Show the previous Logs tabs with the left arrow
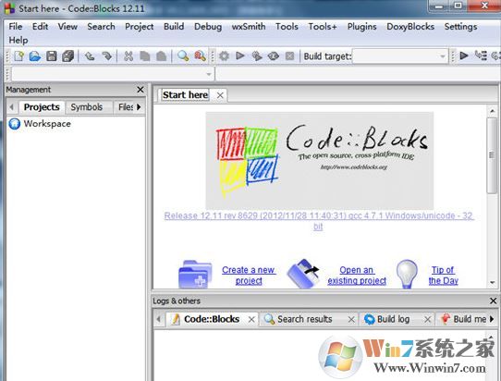The height and width of the screenshot is (381, 501). point(158,319)
